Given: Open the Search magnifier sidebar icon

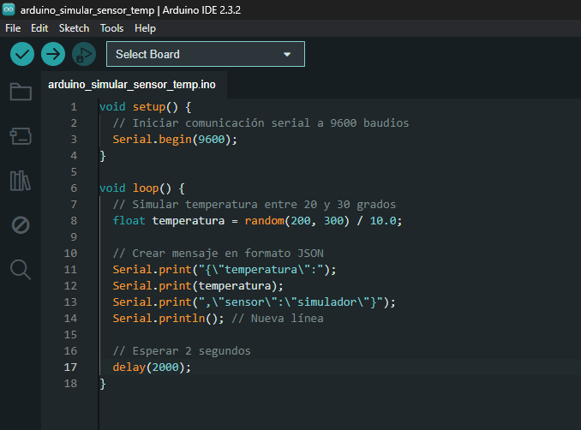Looking at the screenshot, I should point(21,270).
